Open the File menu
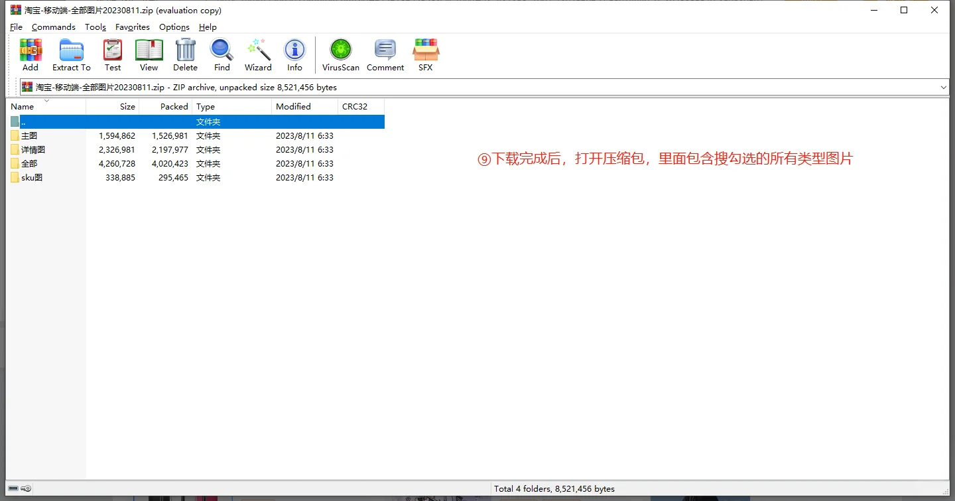The image size is (955, 501). [x=17, y=27]
